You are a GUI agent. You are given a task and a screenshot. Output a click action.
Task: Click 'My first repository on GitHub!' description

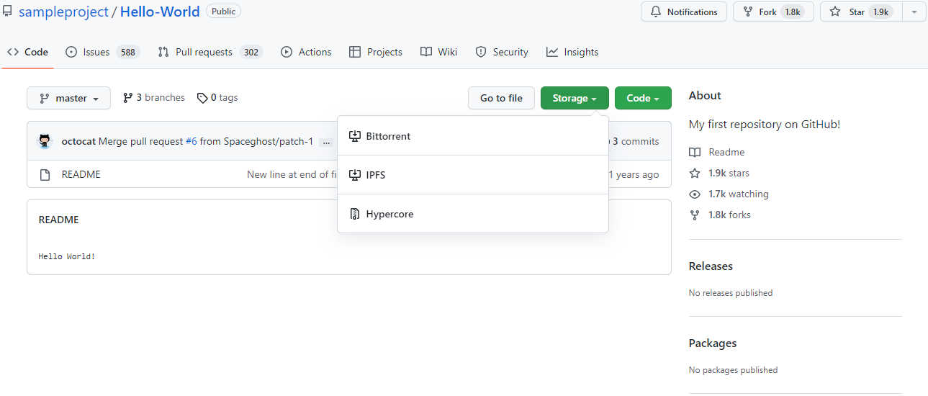pos(765,124)
